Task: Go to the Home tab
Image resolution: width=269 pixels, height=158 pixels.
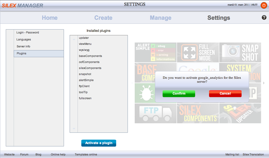Action: coord(50,18)
